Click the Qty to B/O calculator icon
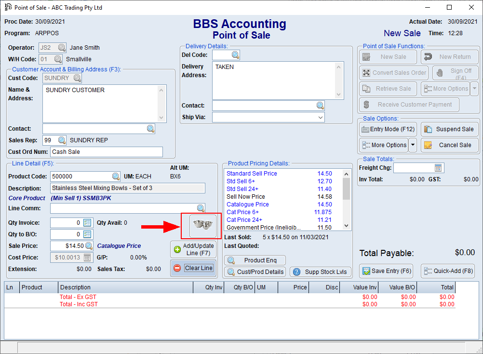483x354 pixels. 88,233
